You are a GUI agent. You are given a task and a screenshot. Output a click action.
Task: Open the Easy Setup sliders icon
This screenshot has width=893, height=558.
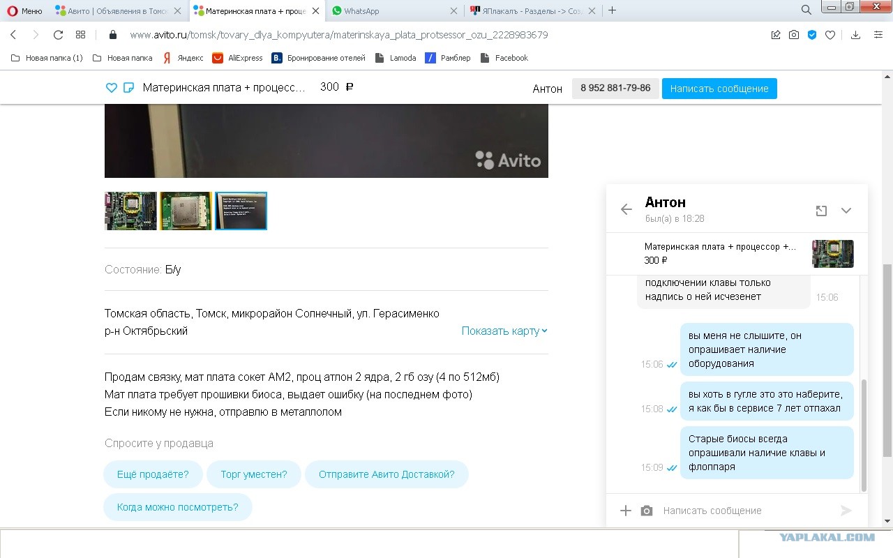tap(878, 35)
